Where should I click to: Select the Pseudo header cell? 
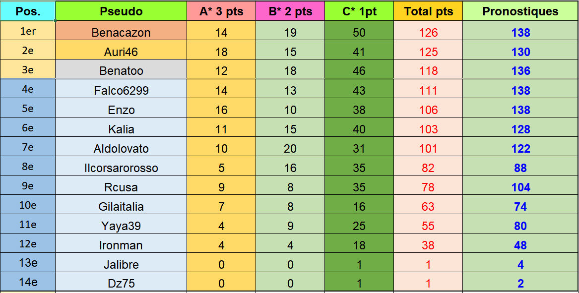pos(121,11)
